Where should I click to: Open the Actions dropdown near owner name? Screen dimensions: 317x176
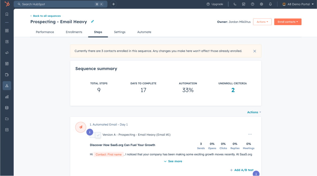point(262,22)
